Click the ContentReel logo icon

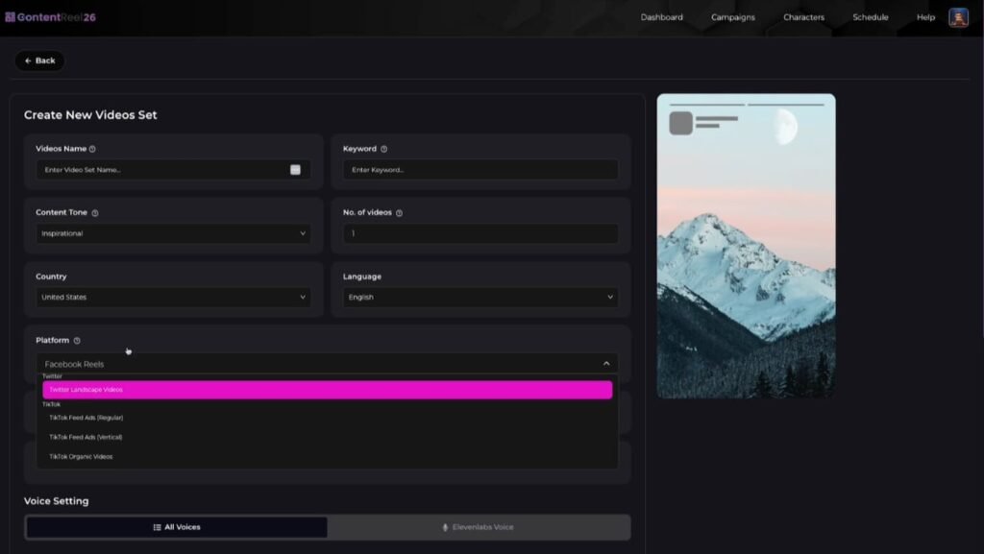(x=12, y=16)
